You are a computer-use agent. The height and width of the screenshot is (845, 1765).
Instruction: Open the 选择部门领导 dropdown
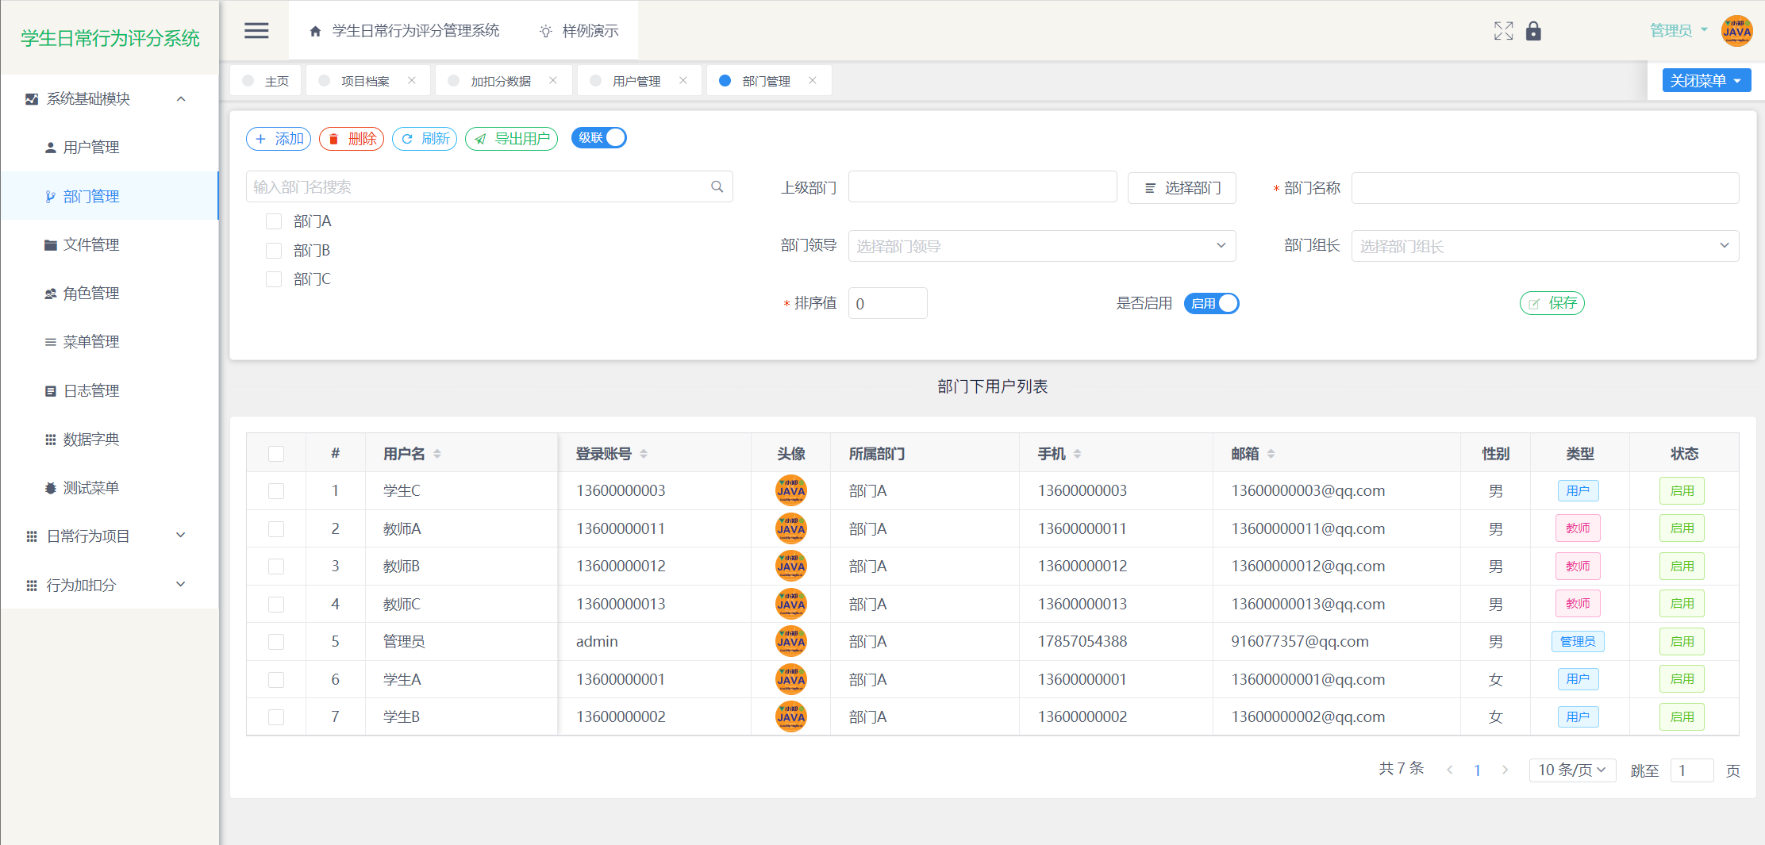[x=1041, y=246]
